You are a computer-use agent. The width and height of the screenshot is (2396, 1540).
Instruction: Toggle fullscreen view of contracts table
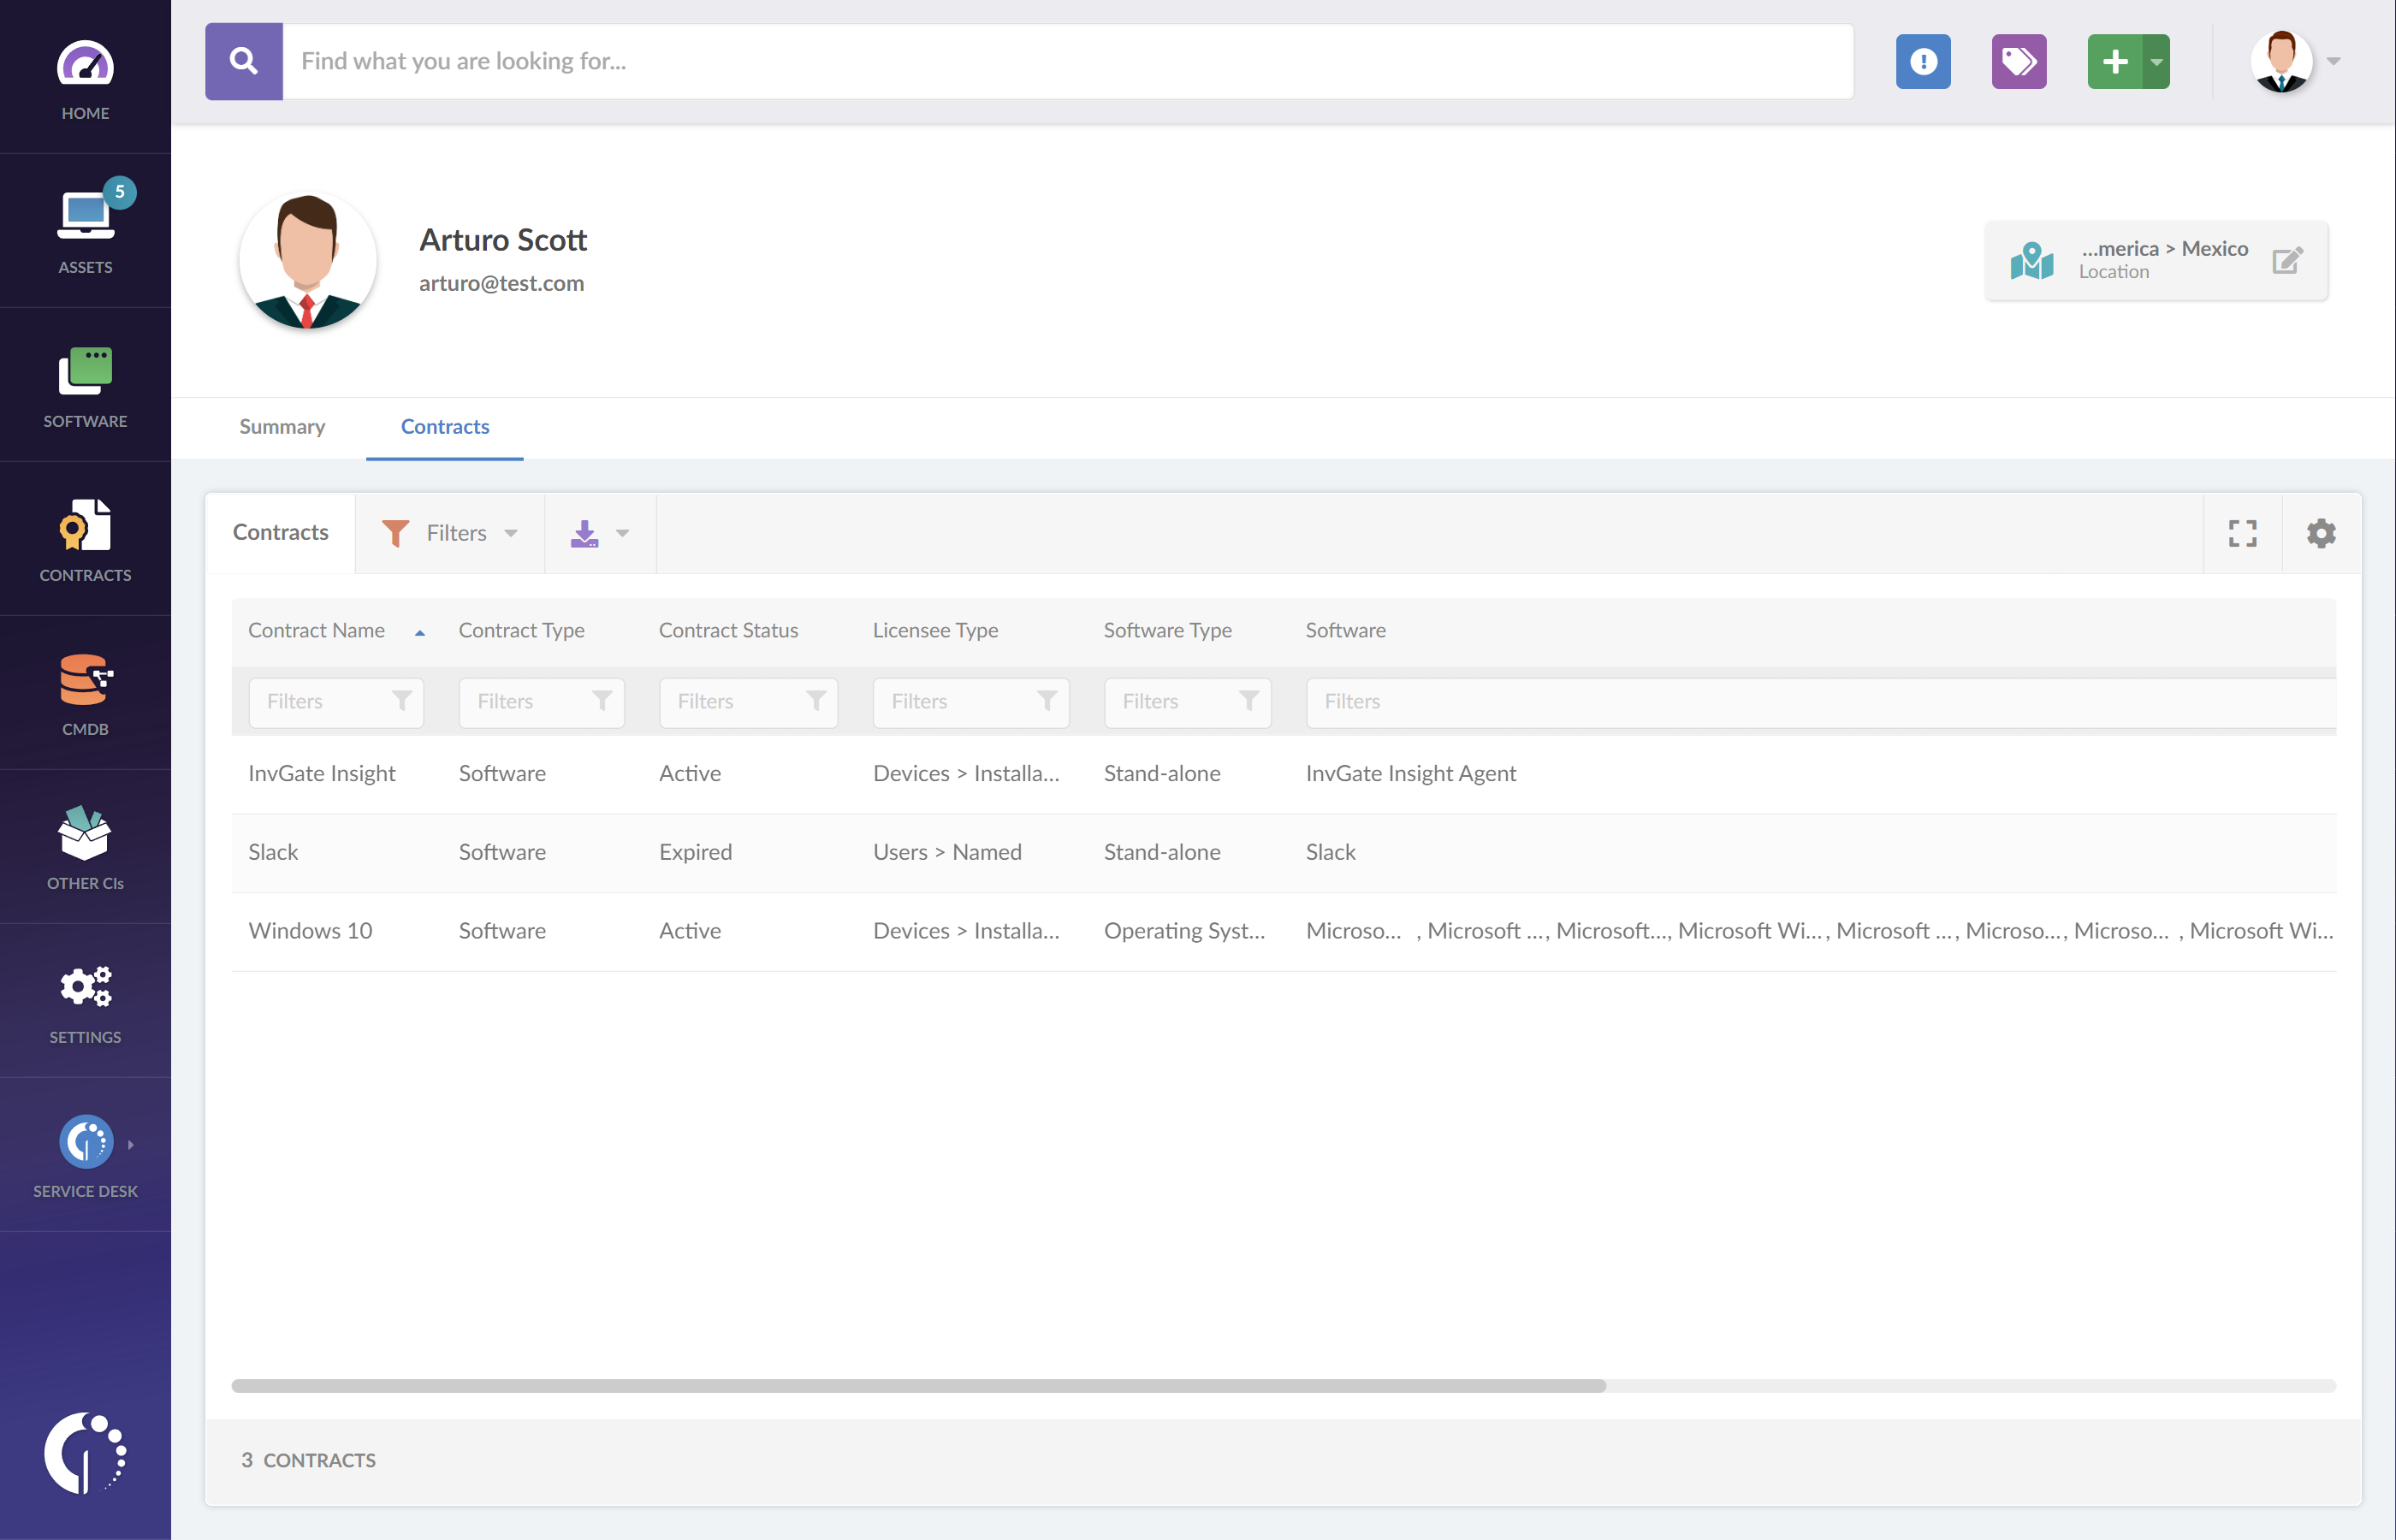(x=2243, y=533)
